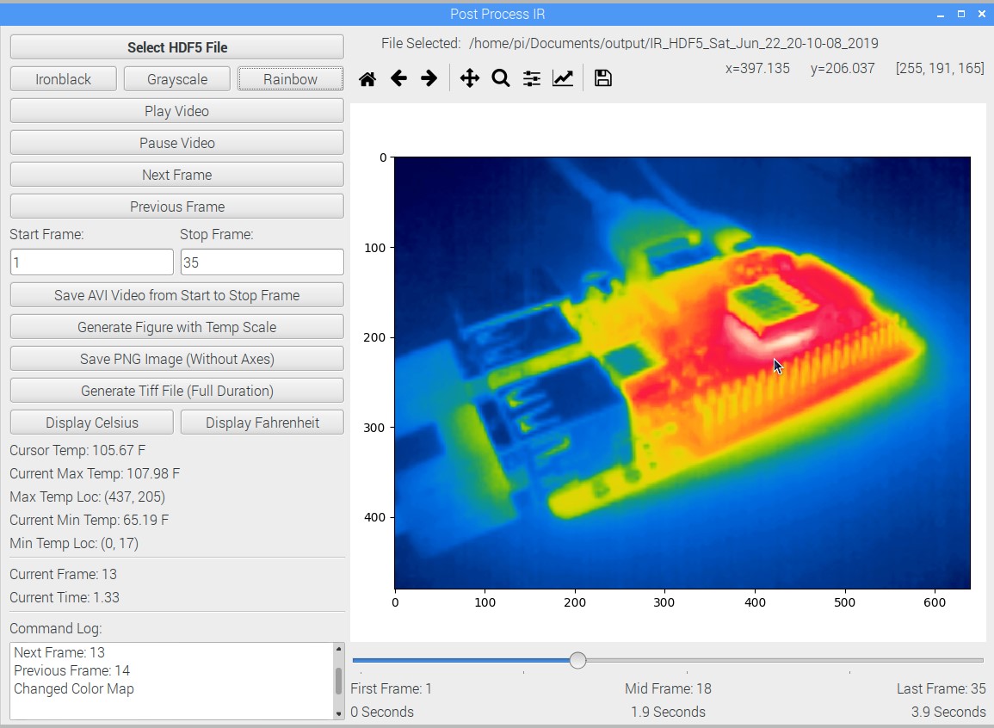Reset the plot view with Home icon
Image resolution: width=994 pixels, height=728 pixels.
point(367,79)
